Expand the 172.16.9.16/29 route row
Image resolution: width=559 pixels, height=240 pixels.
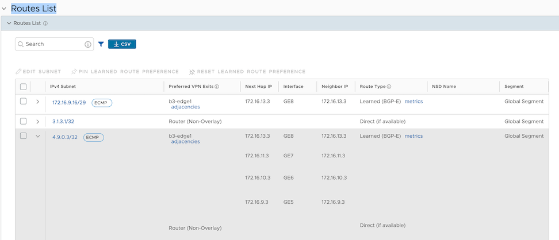(x=38, y=102)
